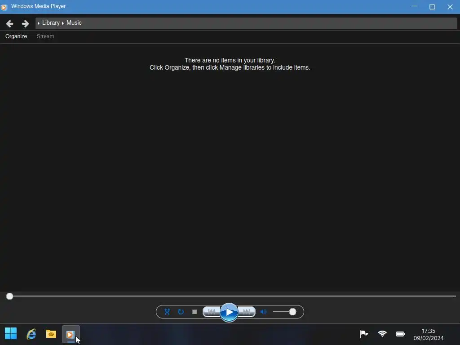The image size is (460, 345).
Task: Click Windows Media Player taskbar icon
Action: coord(71,334)
